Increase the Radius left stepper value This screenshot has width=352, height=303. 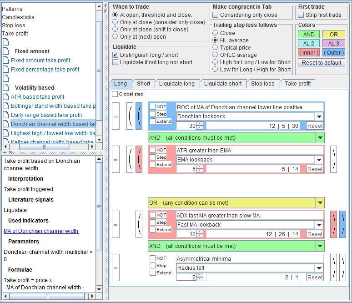(199, 275)
